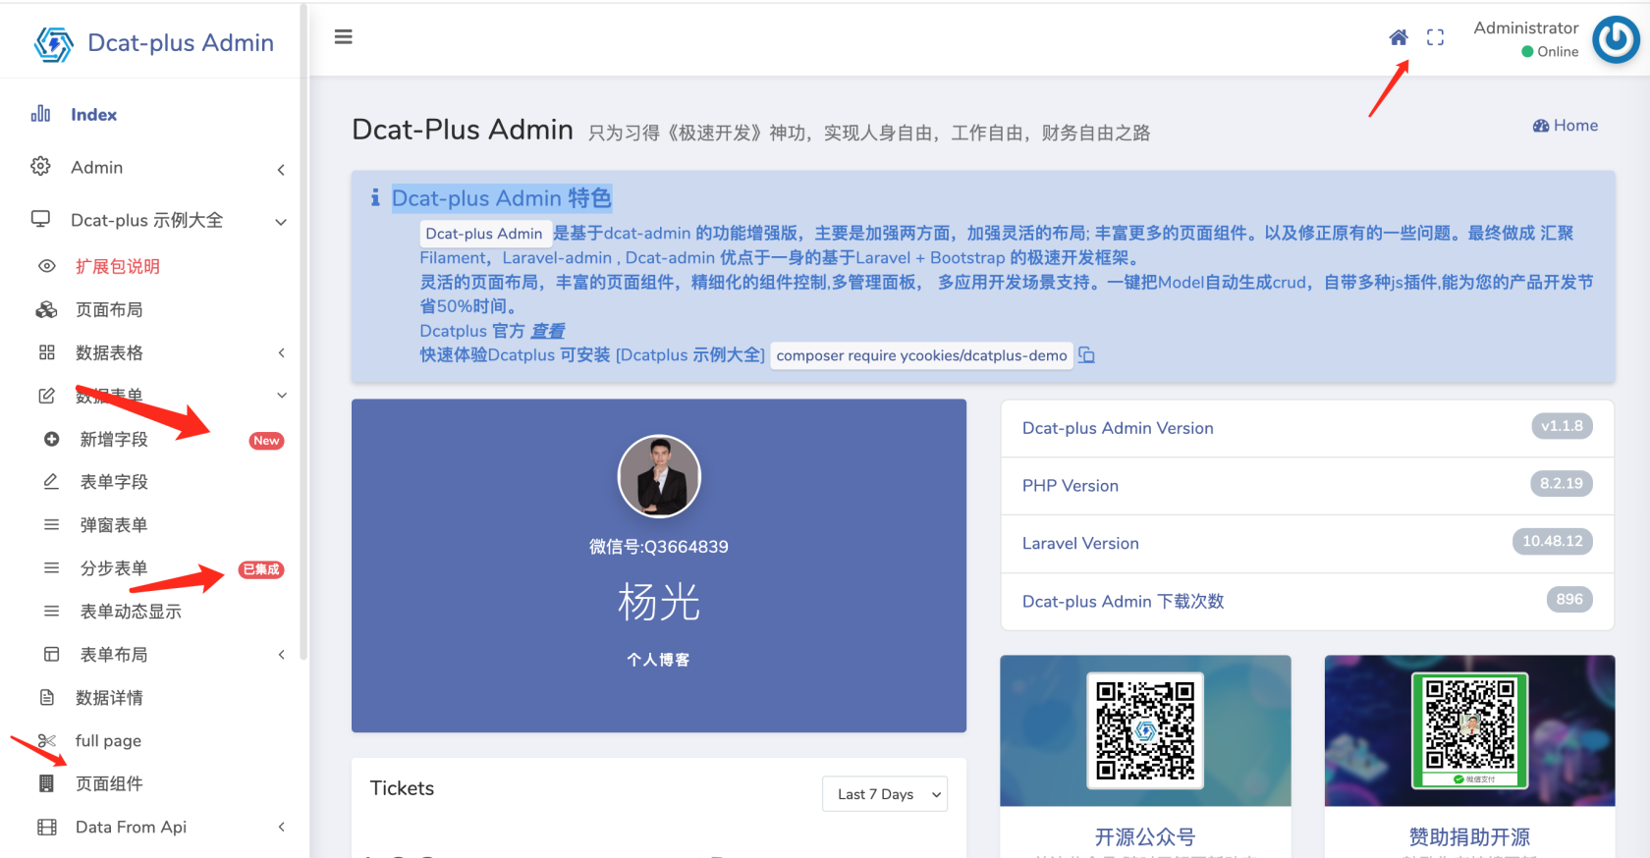Click the Index bar chart icon
Screen dimensions: 1650x858
(40, 114)
